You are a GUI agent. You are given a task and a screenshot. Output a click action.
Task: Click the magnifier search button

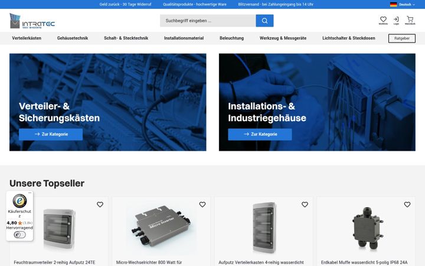264,21
